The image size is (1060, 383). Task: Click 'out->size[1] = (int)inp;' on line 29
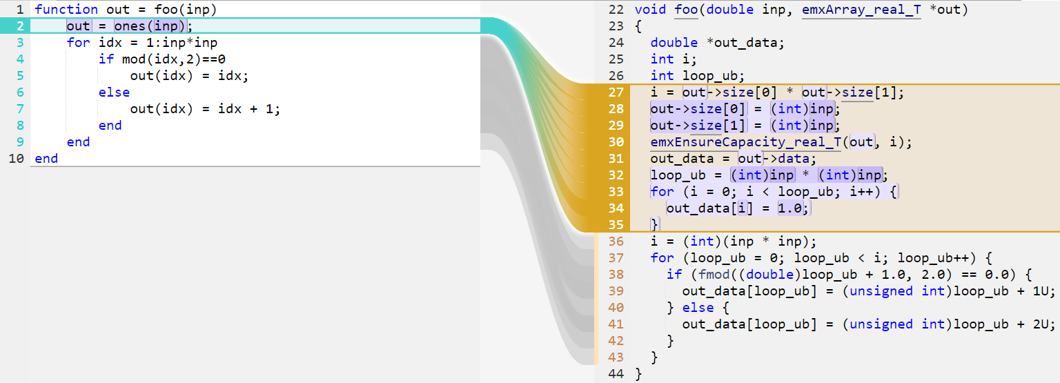pos(745,126)
